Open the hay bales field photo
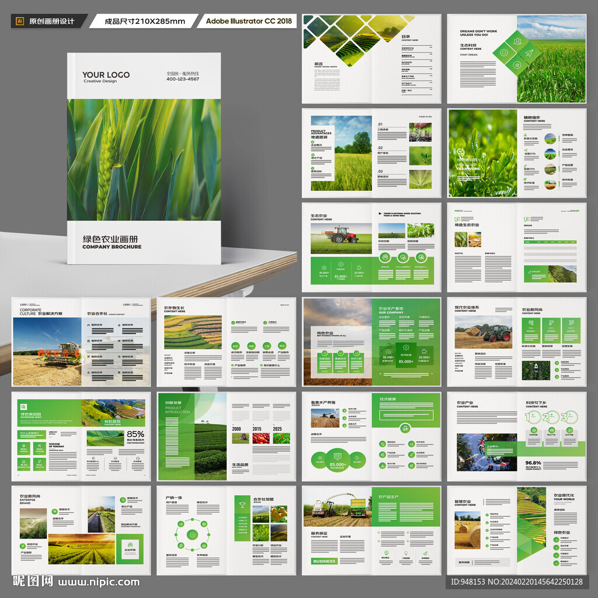Image resolution: width=598 pixels, height=598 pixels. (x=468, y=530)
